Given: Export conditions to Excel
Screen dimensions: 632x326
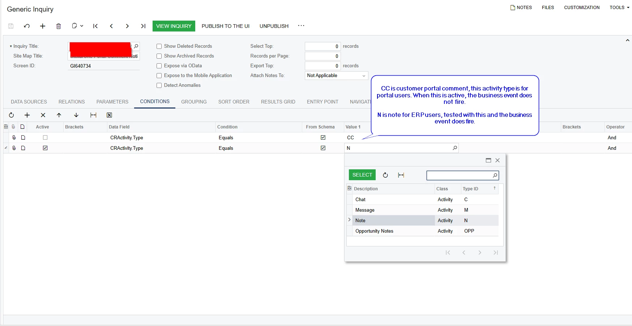Looking at the screenshot, I should click(109, 115).
